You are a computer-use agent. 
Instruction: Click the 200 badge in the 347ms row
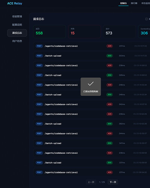(x=109, y=143)
